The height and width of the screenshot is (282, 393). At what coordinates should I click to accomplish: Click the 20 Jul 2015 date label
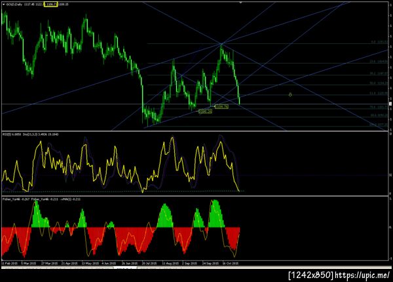tap(149, 264)
